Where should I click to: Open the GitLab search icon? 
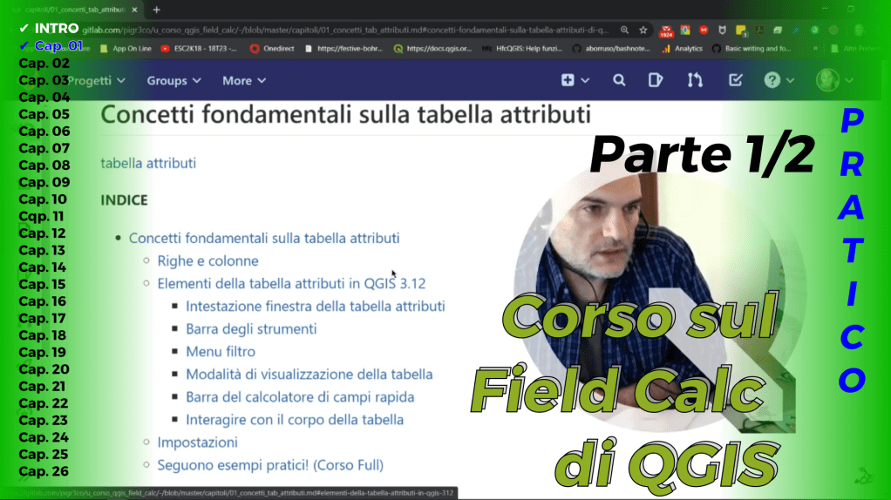click(x=619, y=80)
